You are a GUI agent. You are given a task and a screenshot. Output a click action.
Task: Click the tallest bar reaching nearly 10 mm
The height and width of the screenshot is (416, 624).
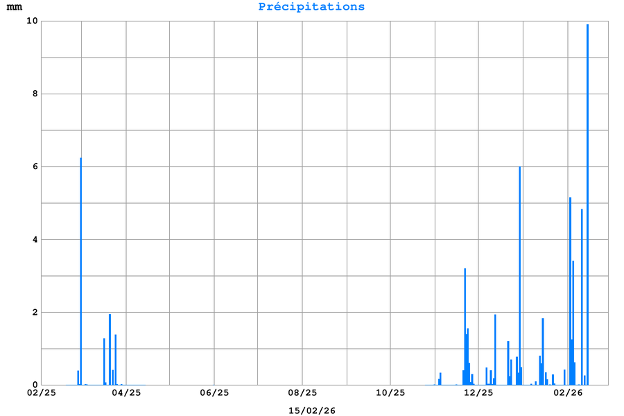click(587, 208)
